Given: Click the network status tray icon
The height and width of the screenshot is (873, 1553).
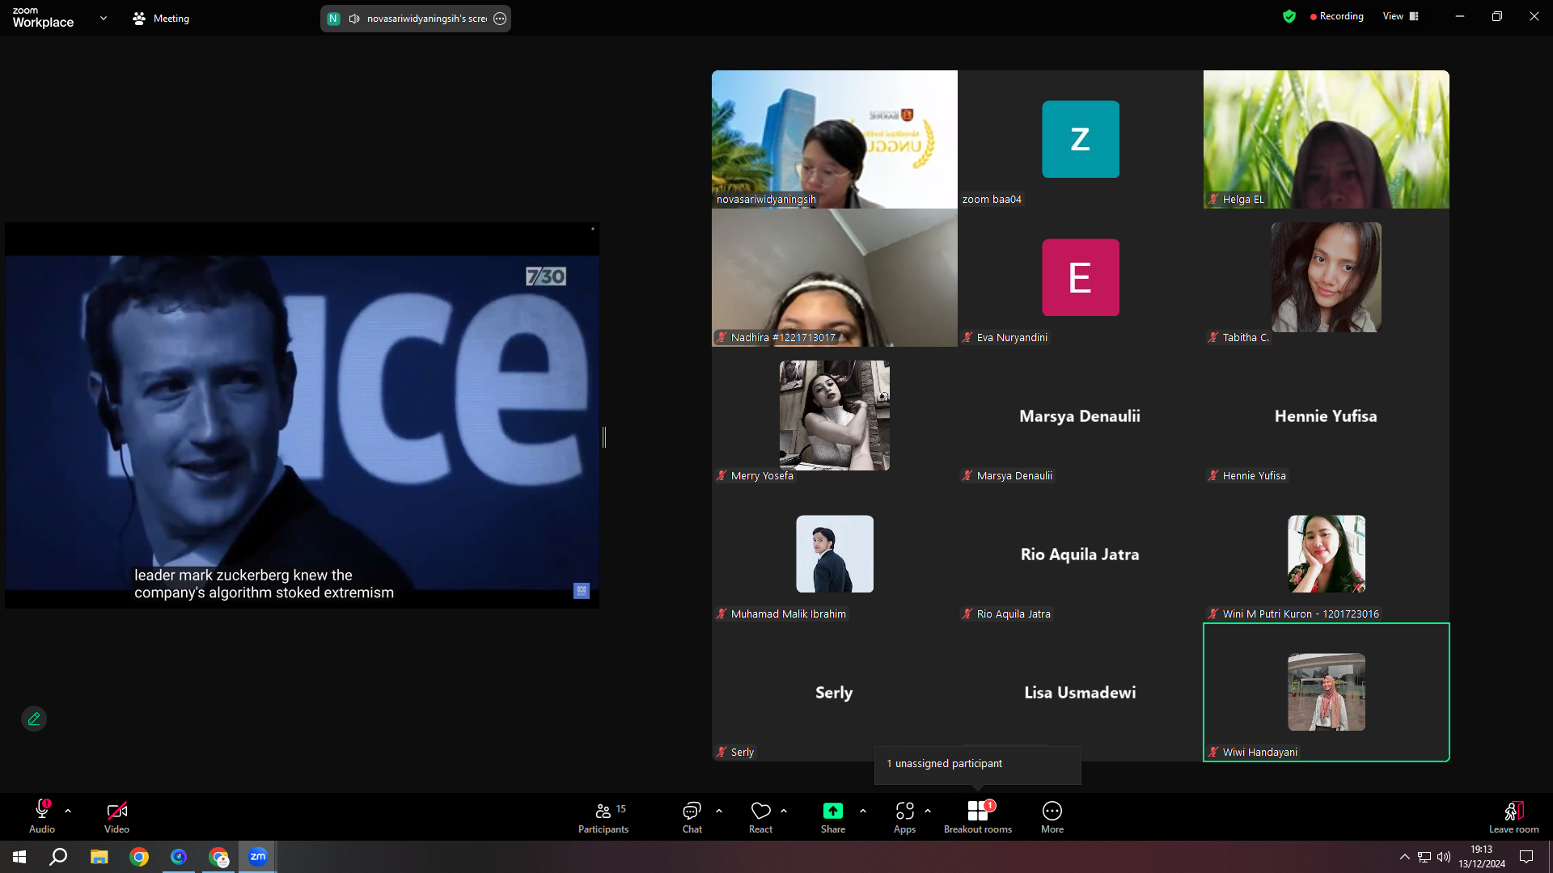Looking at the screenshot, I should pos(1424,857).
